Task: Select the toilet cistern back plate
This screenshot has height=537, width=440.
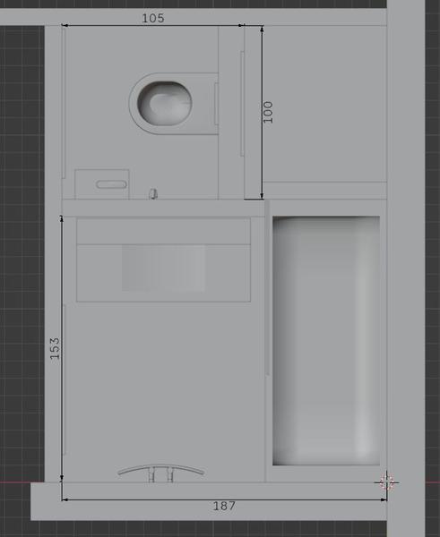Action: click(216, 104)
